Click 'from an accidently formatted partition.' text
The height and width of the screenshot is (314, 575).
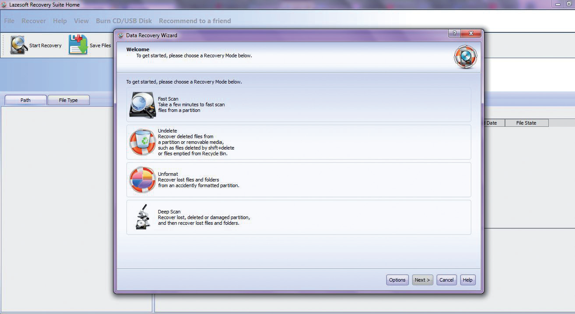(199, 185)
